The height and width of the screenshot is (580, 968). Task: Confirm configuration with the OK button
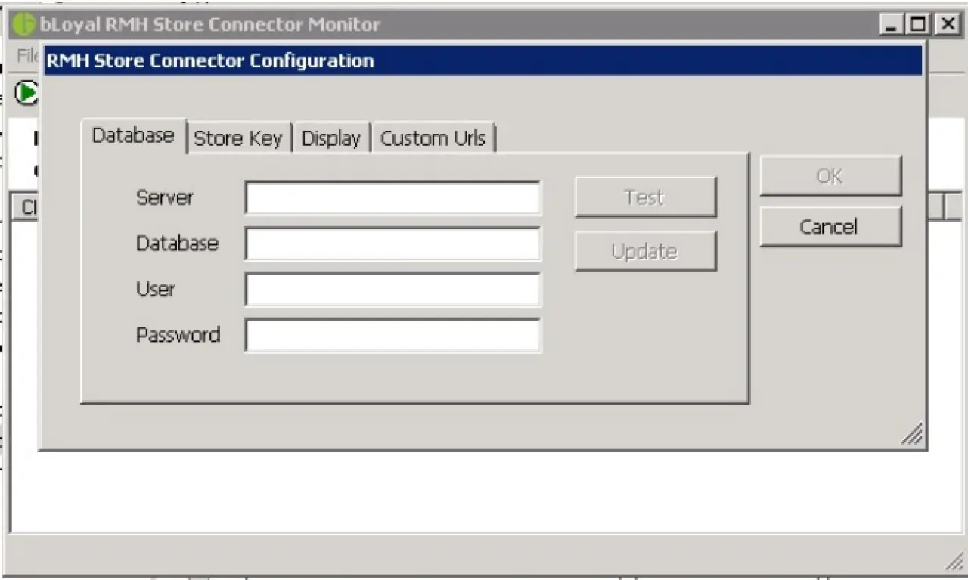830,175
